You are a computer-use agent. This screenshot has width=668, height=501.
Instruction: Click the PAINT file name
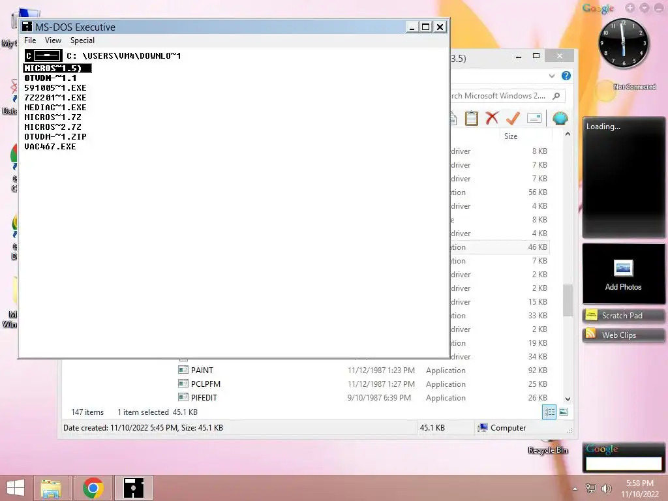pyautogui.click(x=202, y=371)
